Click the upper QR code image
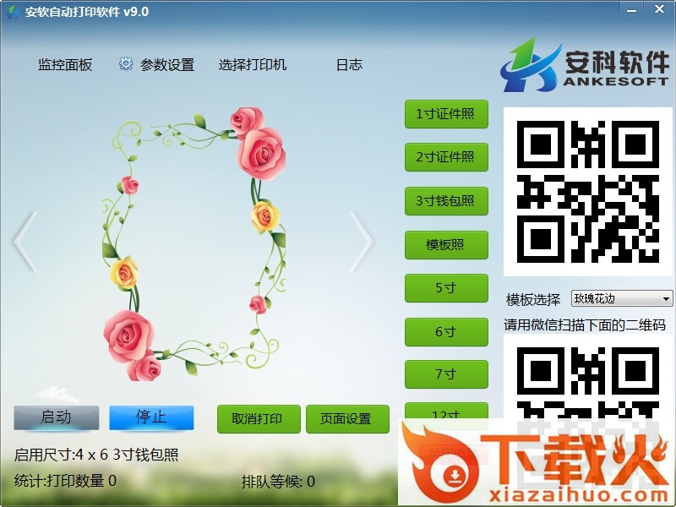This screenshot has width=676, height=507. click(x=587, y=192)
